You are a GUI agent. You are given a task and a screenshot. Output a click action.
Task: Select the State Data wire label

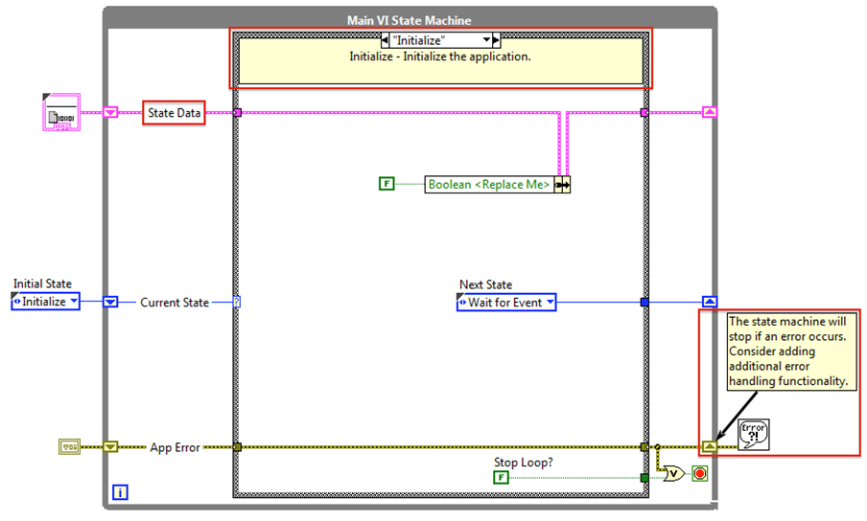(174, 113)
